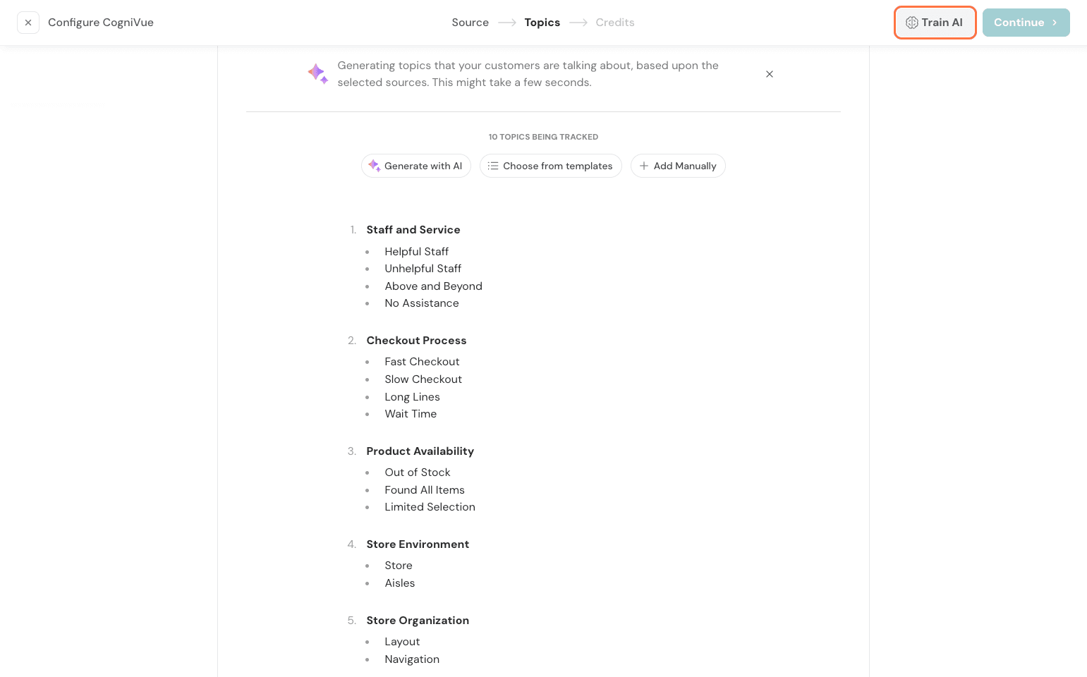Screen dimensions: 1087x677
Task: Click the sparkle icon in the banner
Action: click(x=317, y=73)
